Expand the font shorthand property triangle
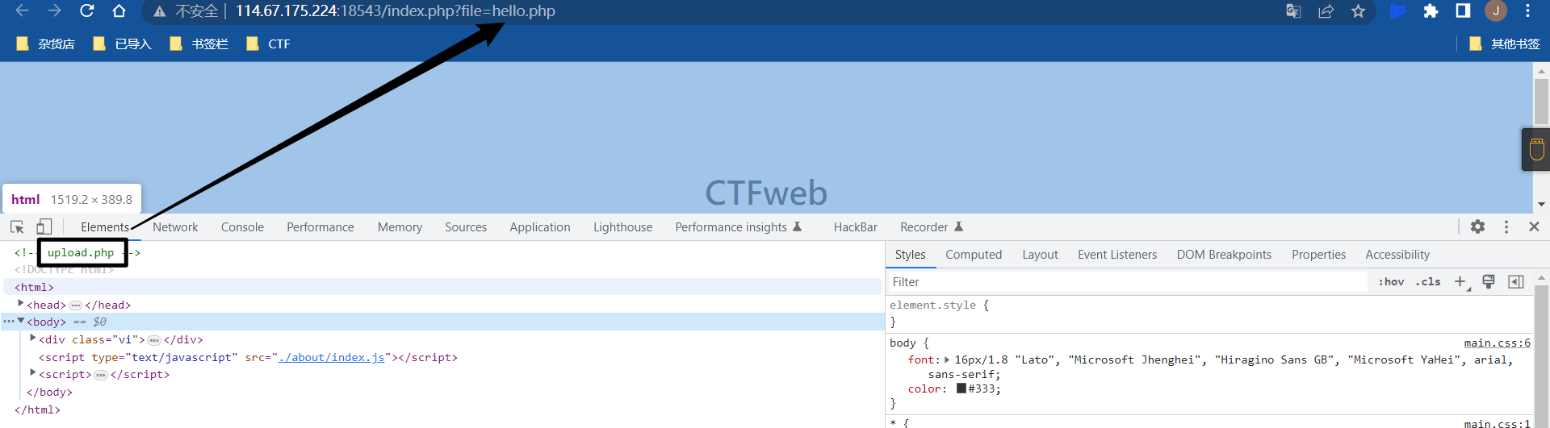This screenshot has height=428, width=1550. (947, 360)
